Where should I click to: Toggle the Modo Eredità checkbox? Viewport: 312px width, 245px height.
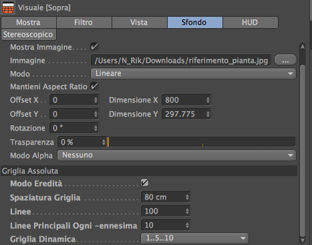pyautogui.click(x=144, y=183)
